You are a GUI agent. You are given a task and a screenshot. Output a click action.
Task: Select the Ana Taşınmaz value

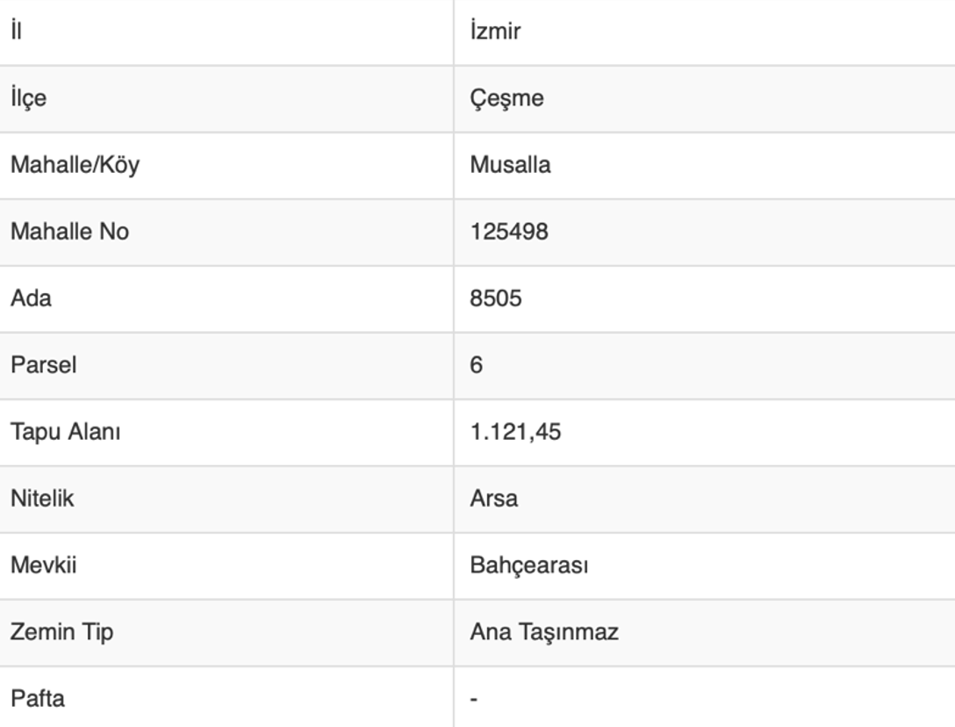tap(544, 631)
